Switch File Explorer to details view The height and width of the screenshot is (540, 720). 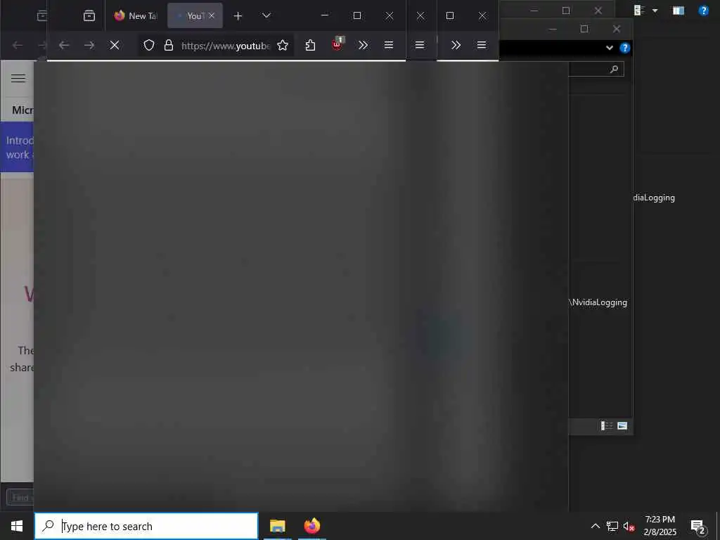[607, 425]
